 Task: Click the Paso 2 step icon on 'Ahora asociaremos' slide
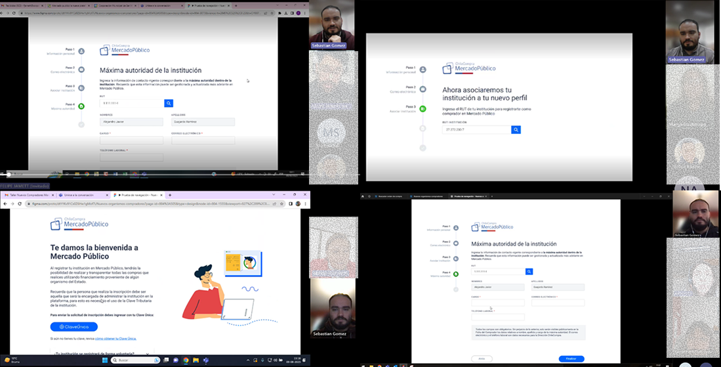pyautogui.click(x=423, y=89)
